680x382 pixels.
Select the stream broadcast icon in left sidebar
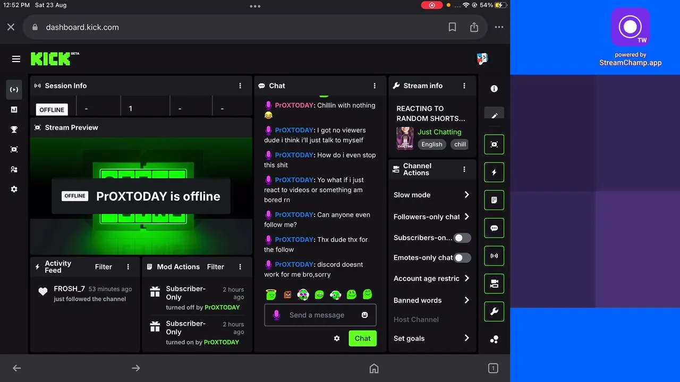pyautogui.click(x=14, y=90)
